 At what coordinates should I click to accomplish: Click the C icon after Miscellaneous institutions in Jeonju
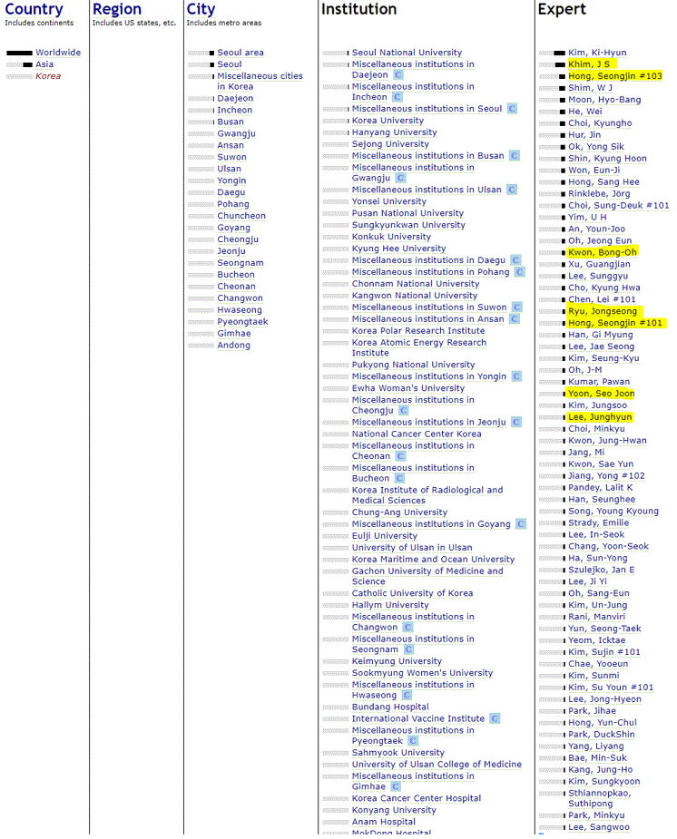coord(515,422)
